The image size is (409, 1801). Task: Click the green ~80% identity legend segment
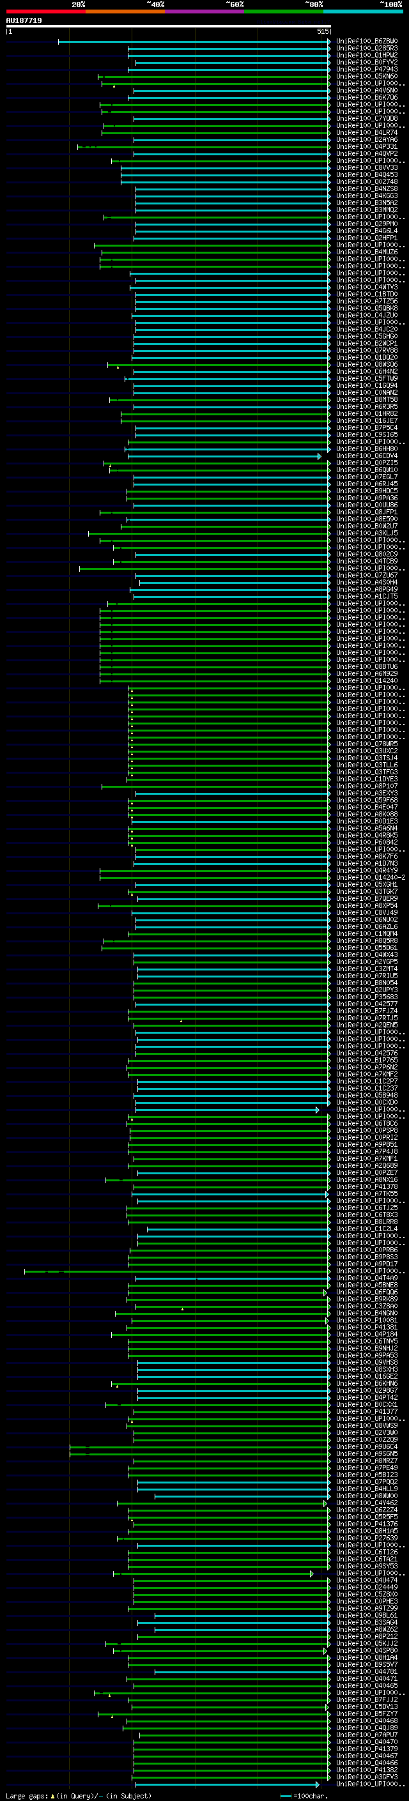(x=284, y=11)
